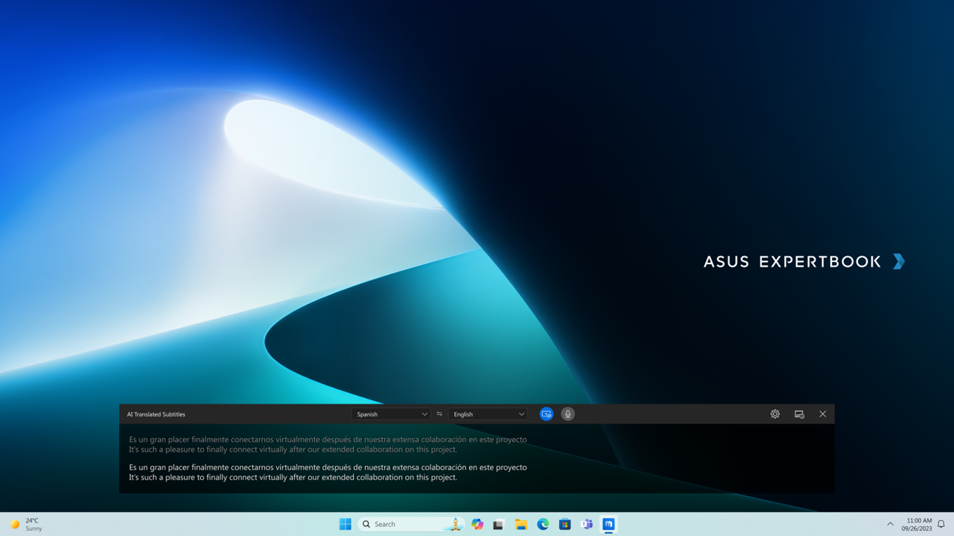
Task: Expand the English target language dropdown
Action: coord(488,414)
